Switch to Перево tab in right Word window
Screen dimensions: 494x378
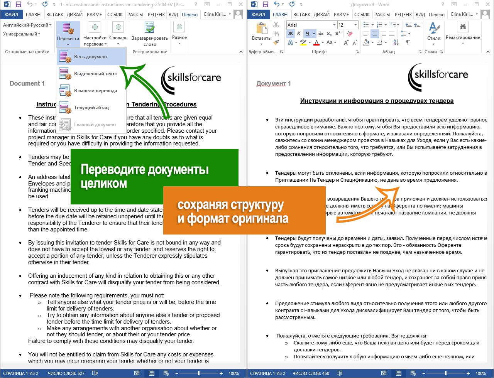pyautogui.click(x=436, y=15)
